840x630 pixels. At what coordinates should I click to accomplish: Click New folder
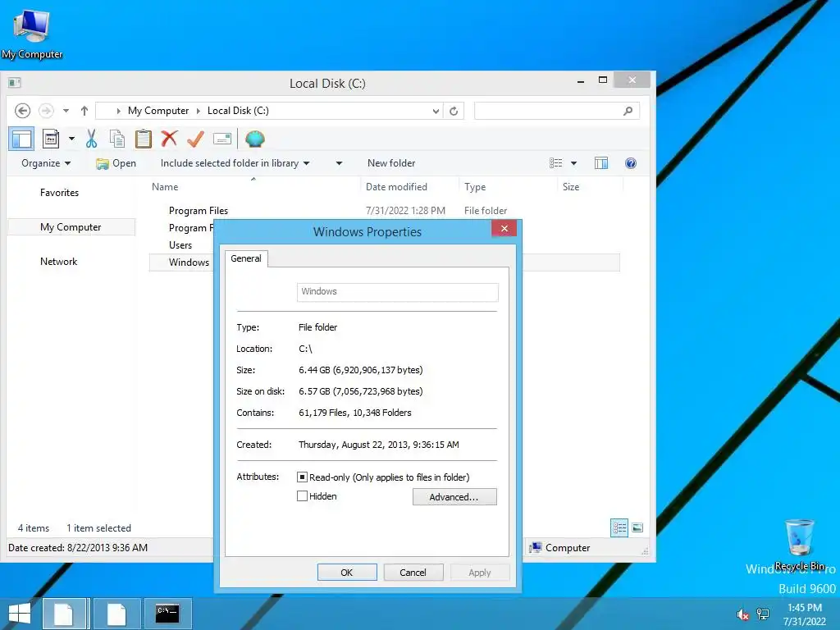pos(391,163)
